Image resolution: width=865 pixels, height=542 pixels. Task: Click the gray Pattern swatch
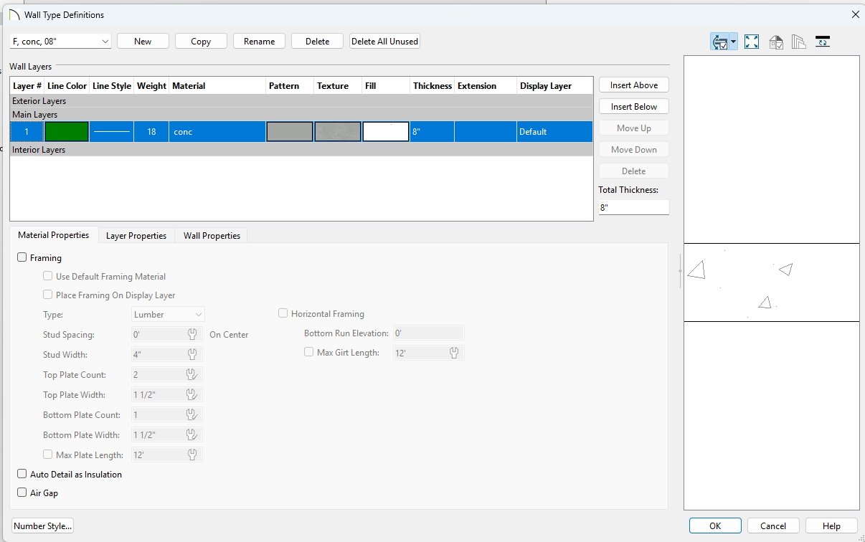coord(290,132)
